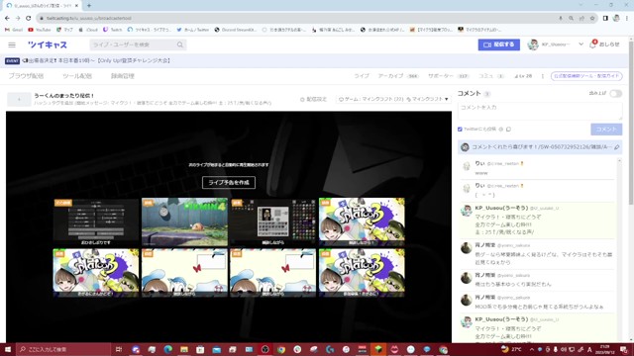This screenshot has height=356, width=634.
Task: Click the KP_Uusou profile avatar in header
Action: [x=533, y=44]
